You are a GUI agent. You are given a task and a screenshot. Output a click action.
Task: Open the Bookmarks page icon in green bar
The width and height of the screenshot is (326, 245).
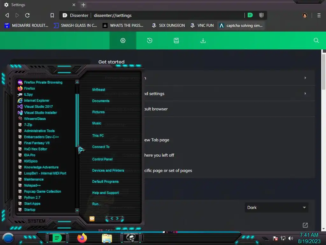[176, 41]
